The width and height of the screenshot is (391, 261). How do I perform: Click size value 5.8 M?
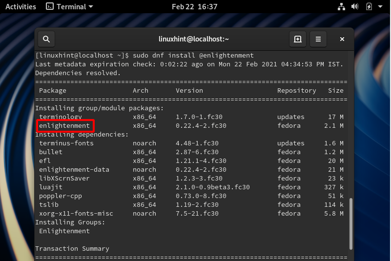(x=334, y=214)
